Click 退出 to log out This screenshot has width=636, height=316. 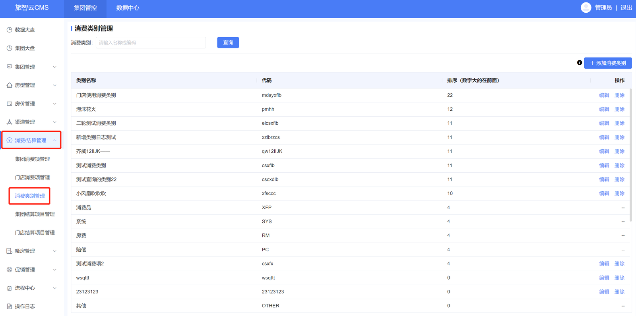[626, 8]
